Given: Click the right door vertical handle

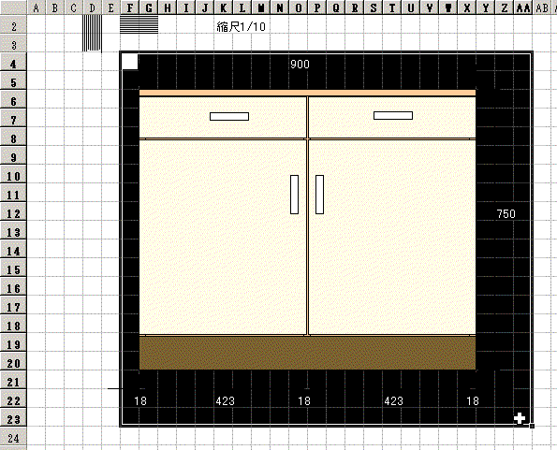Looking at the screenshot, I should 319,195.
